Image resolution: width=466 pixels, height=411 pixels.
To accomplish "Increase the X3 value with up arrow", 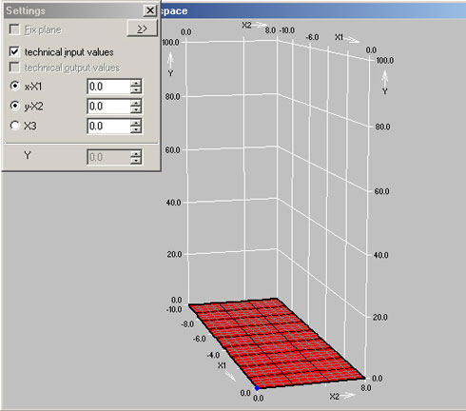I will pos(136,123).
